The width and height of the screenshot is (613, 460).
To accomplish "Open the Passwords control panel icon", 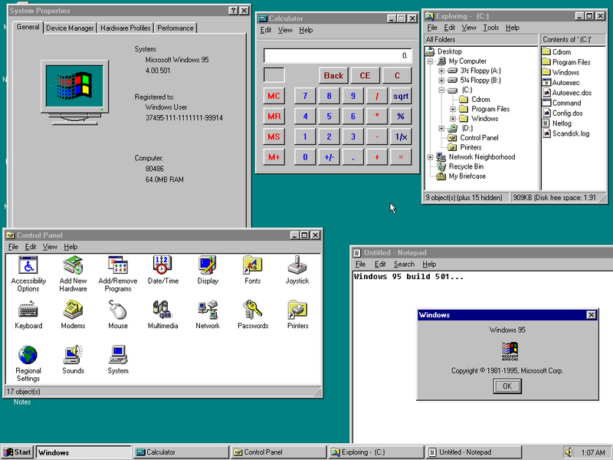I will [x=253, y=310].
